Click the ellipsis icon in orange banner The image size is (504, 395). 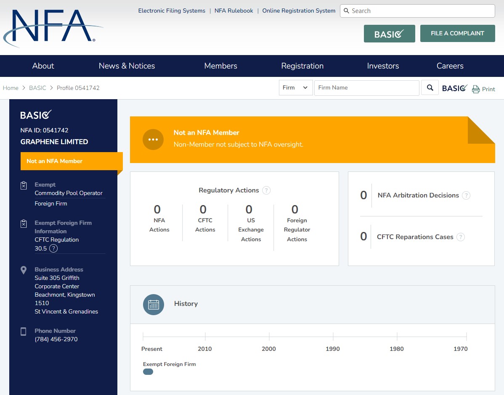point(153,140)
